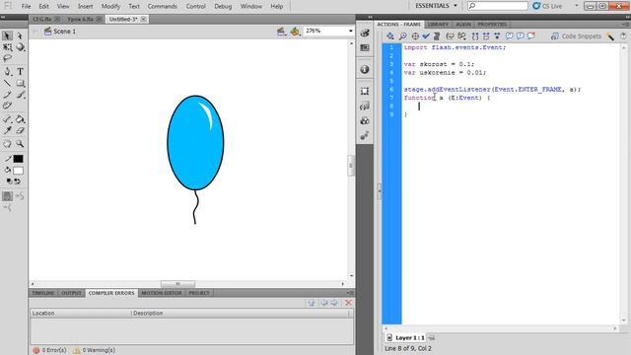This screenshot has width=631, height=355.
Task: Switch to the Motion Editor tab
Action: coord(162,293)
